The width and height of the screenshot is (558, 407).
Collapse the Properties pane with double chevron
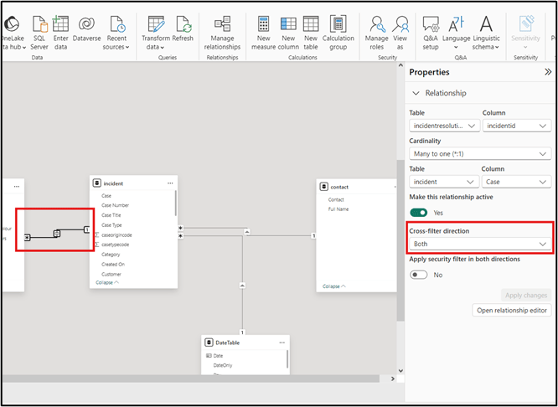tap(548, 73)
